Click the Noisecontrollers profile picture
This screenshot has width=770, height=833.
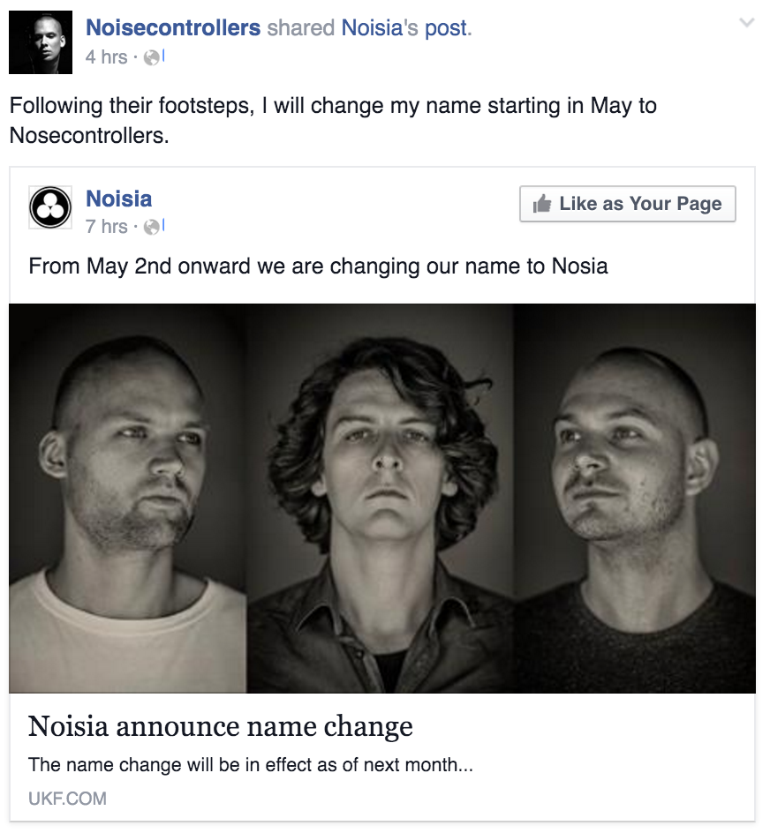(x=41, y=42)
